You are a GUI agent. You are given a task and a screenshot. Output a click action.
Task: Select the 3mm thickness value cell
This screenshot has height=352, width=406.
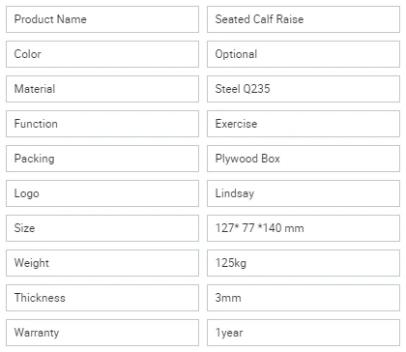304,298
